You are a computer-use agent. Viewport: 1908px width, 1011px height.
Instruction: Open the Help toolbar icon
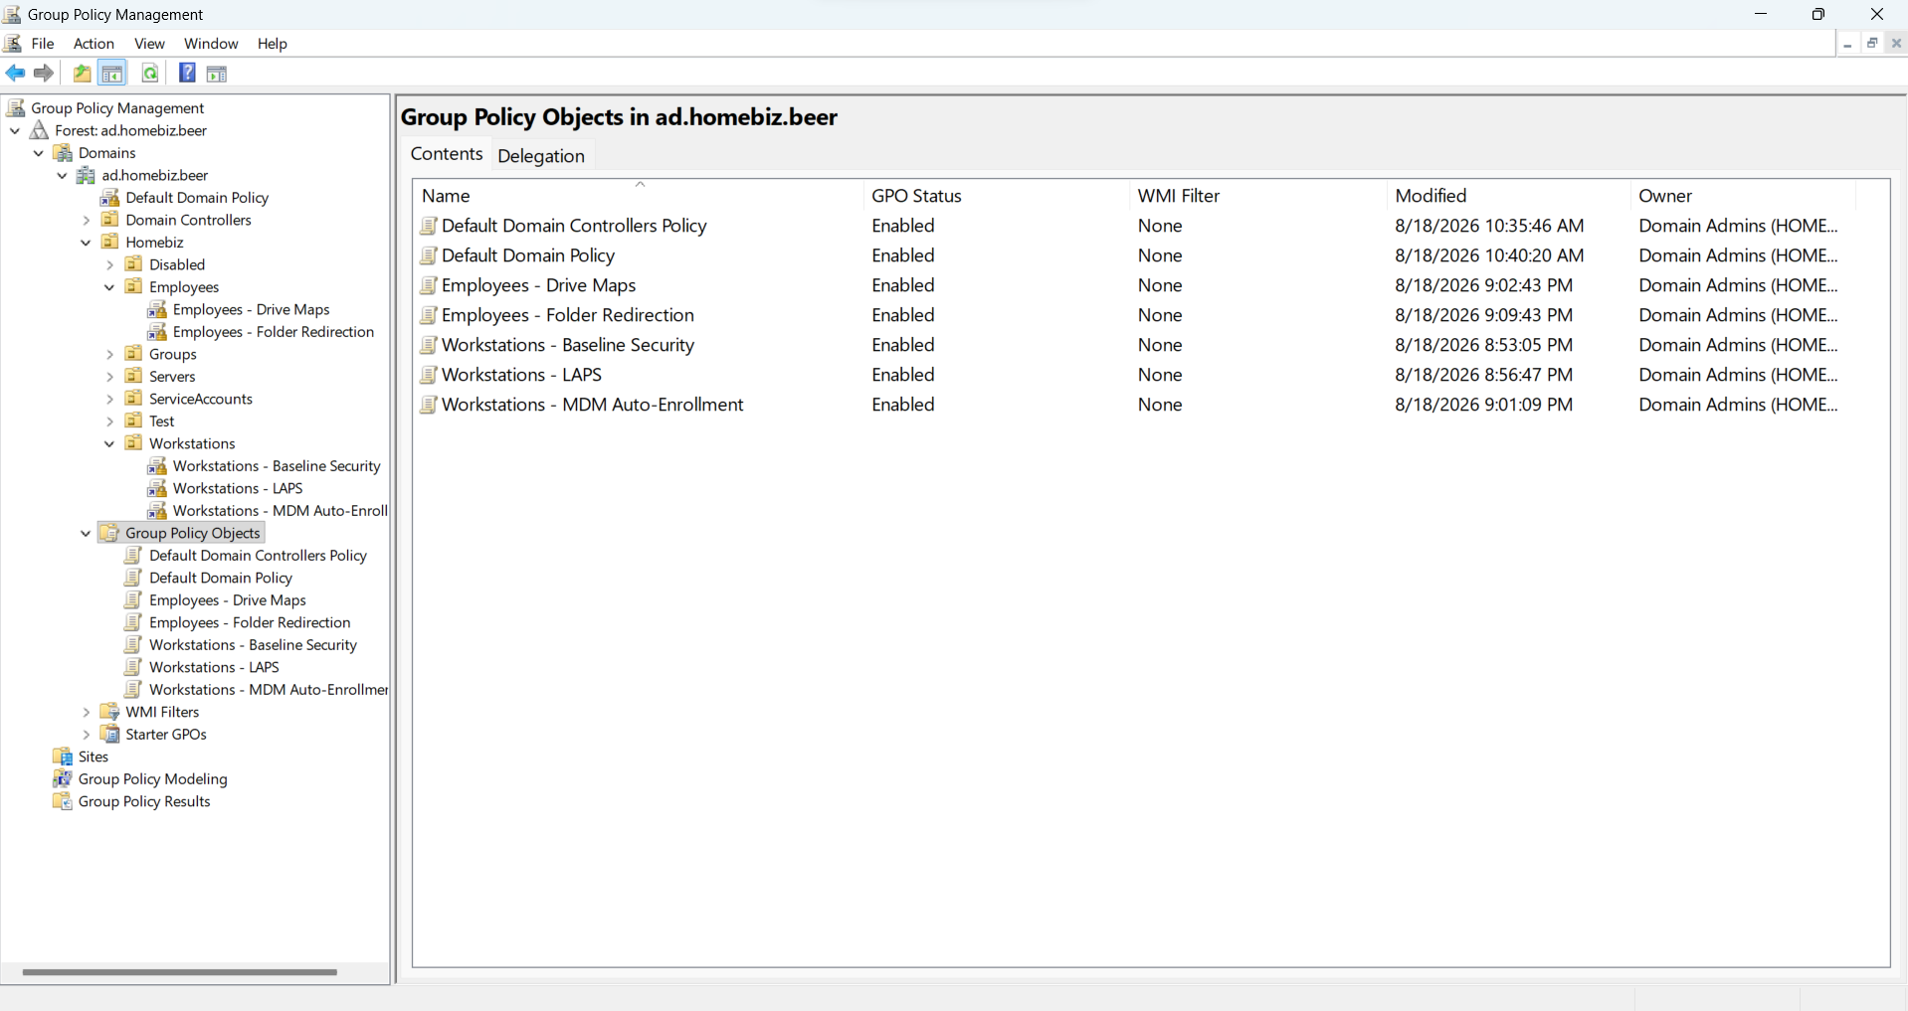[187, 73]
